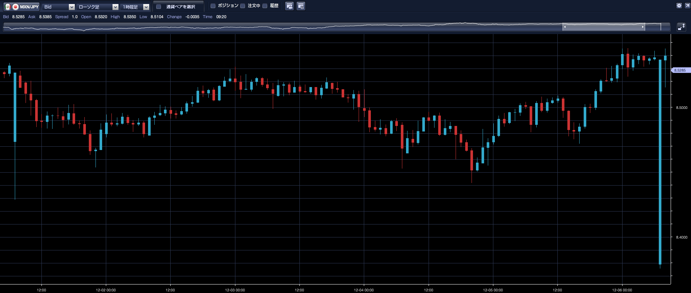Open chart settings gear icon
Screen dimensions: 691x293
(x=679, y=6)
